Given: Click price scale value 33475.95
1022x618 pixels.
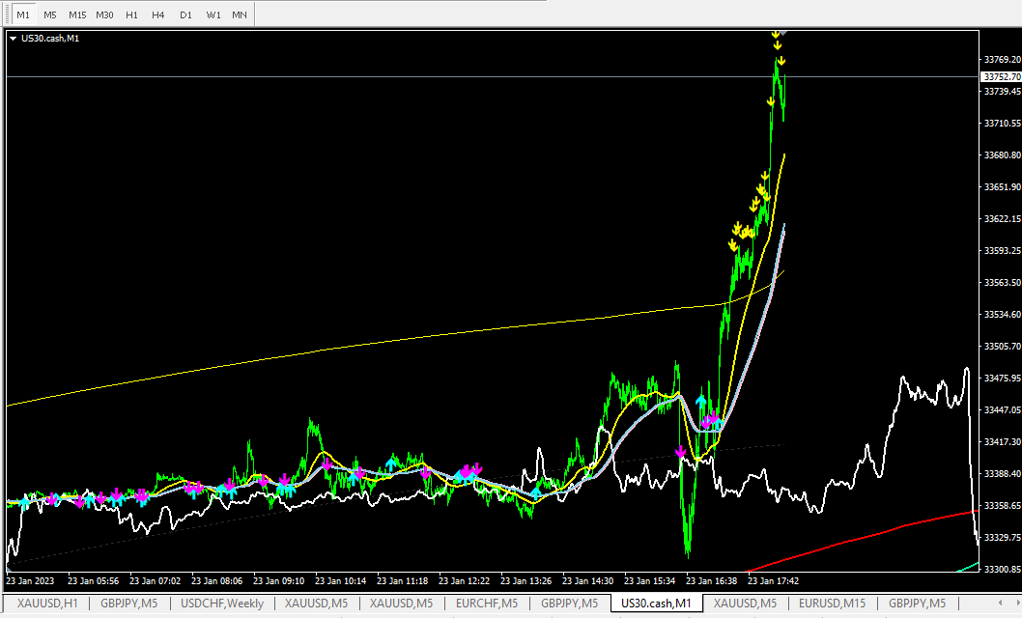Looking at the screenshot, I should tap(1002, 379).
